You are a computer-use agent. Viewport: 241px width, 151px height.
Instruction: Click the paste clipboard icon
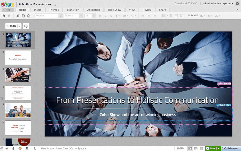[x=28, y=16]
